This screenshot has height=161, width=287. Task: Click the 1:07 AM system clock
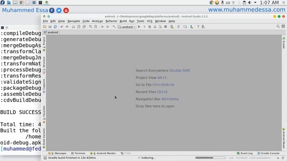point(269,3)
